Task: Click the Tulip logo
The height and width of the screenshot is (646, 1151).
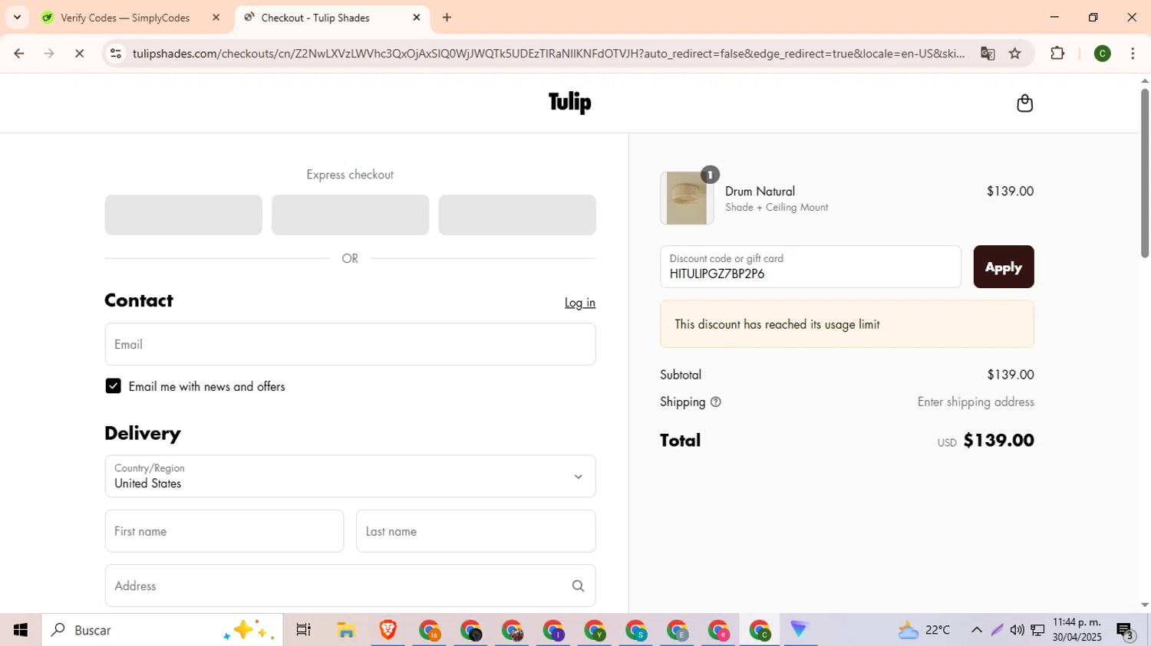Action: pos(569,103)
